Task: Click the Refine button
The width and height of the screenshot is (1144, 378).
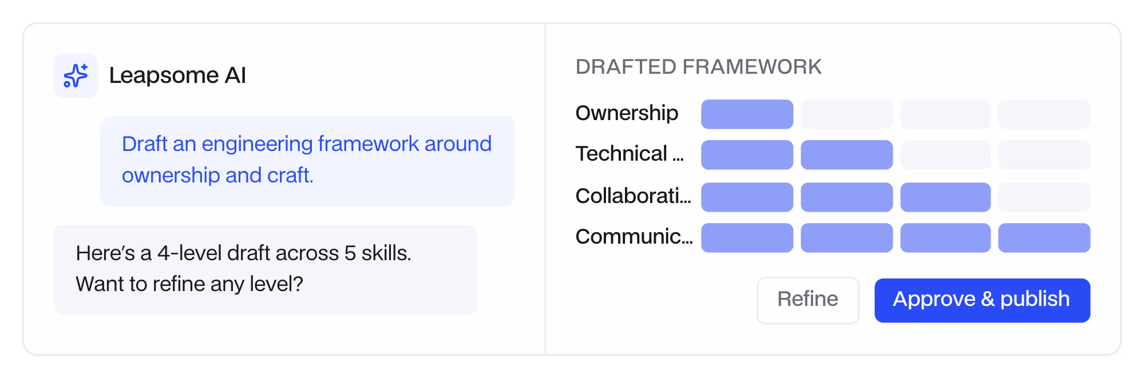Action: click(807, 300)
